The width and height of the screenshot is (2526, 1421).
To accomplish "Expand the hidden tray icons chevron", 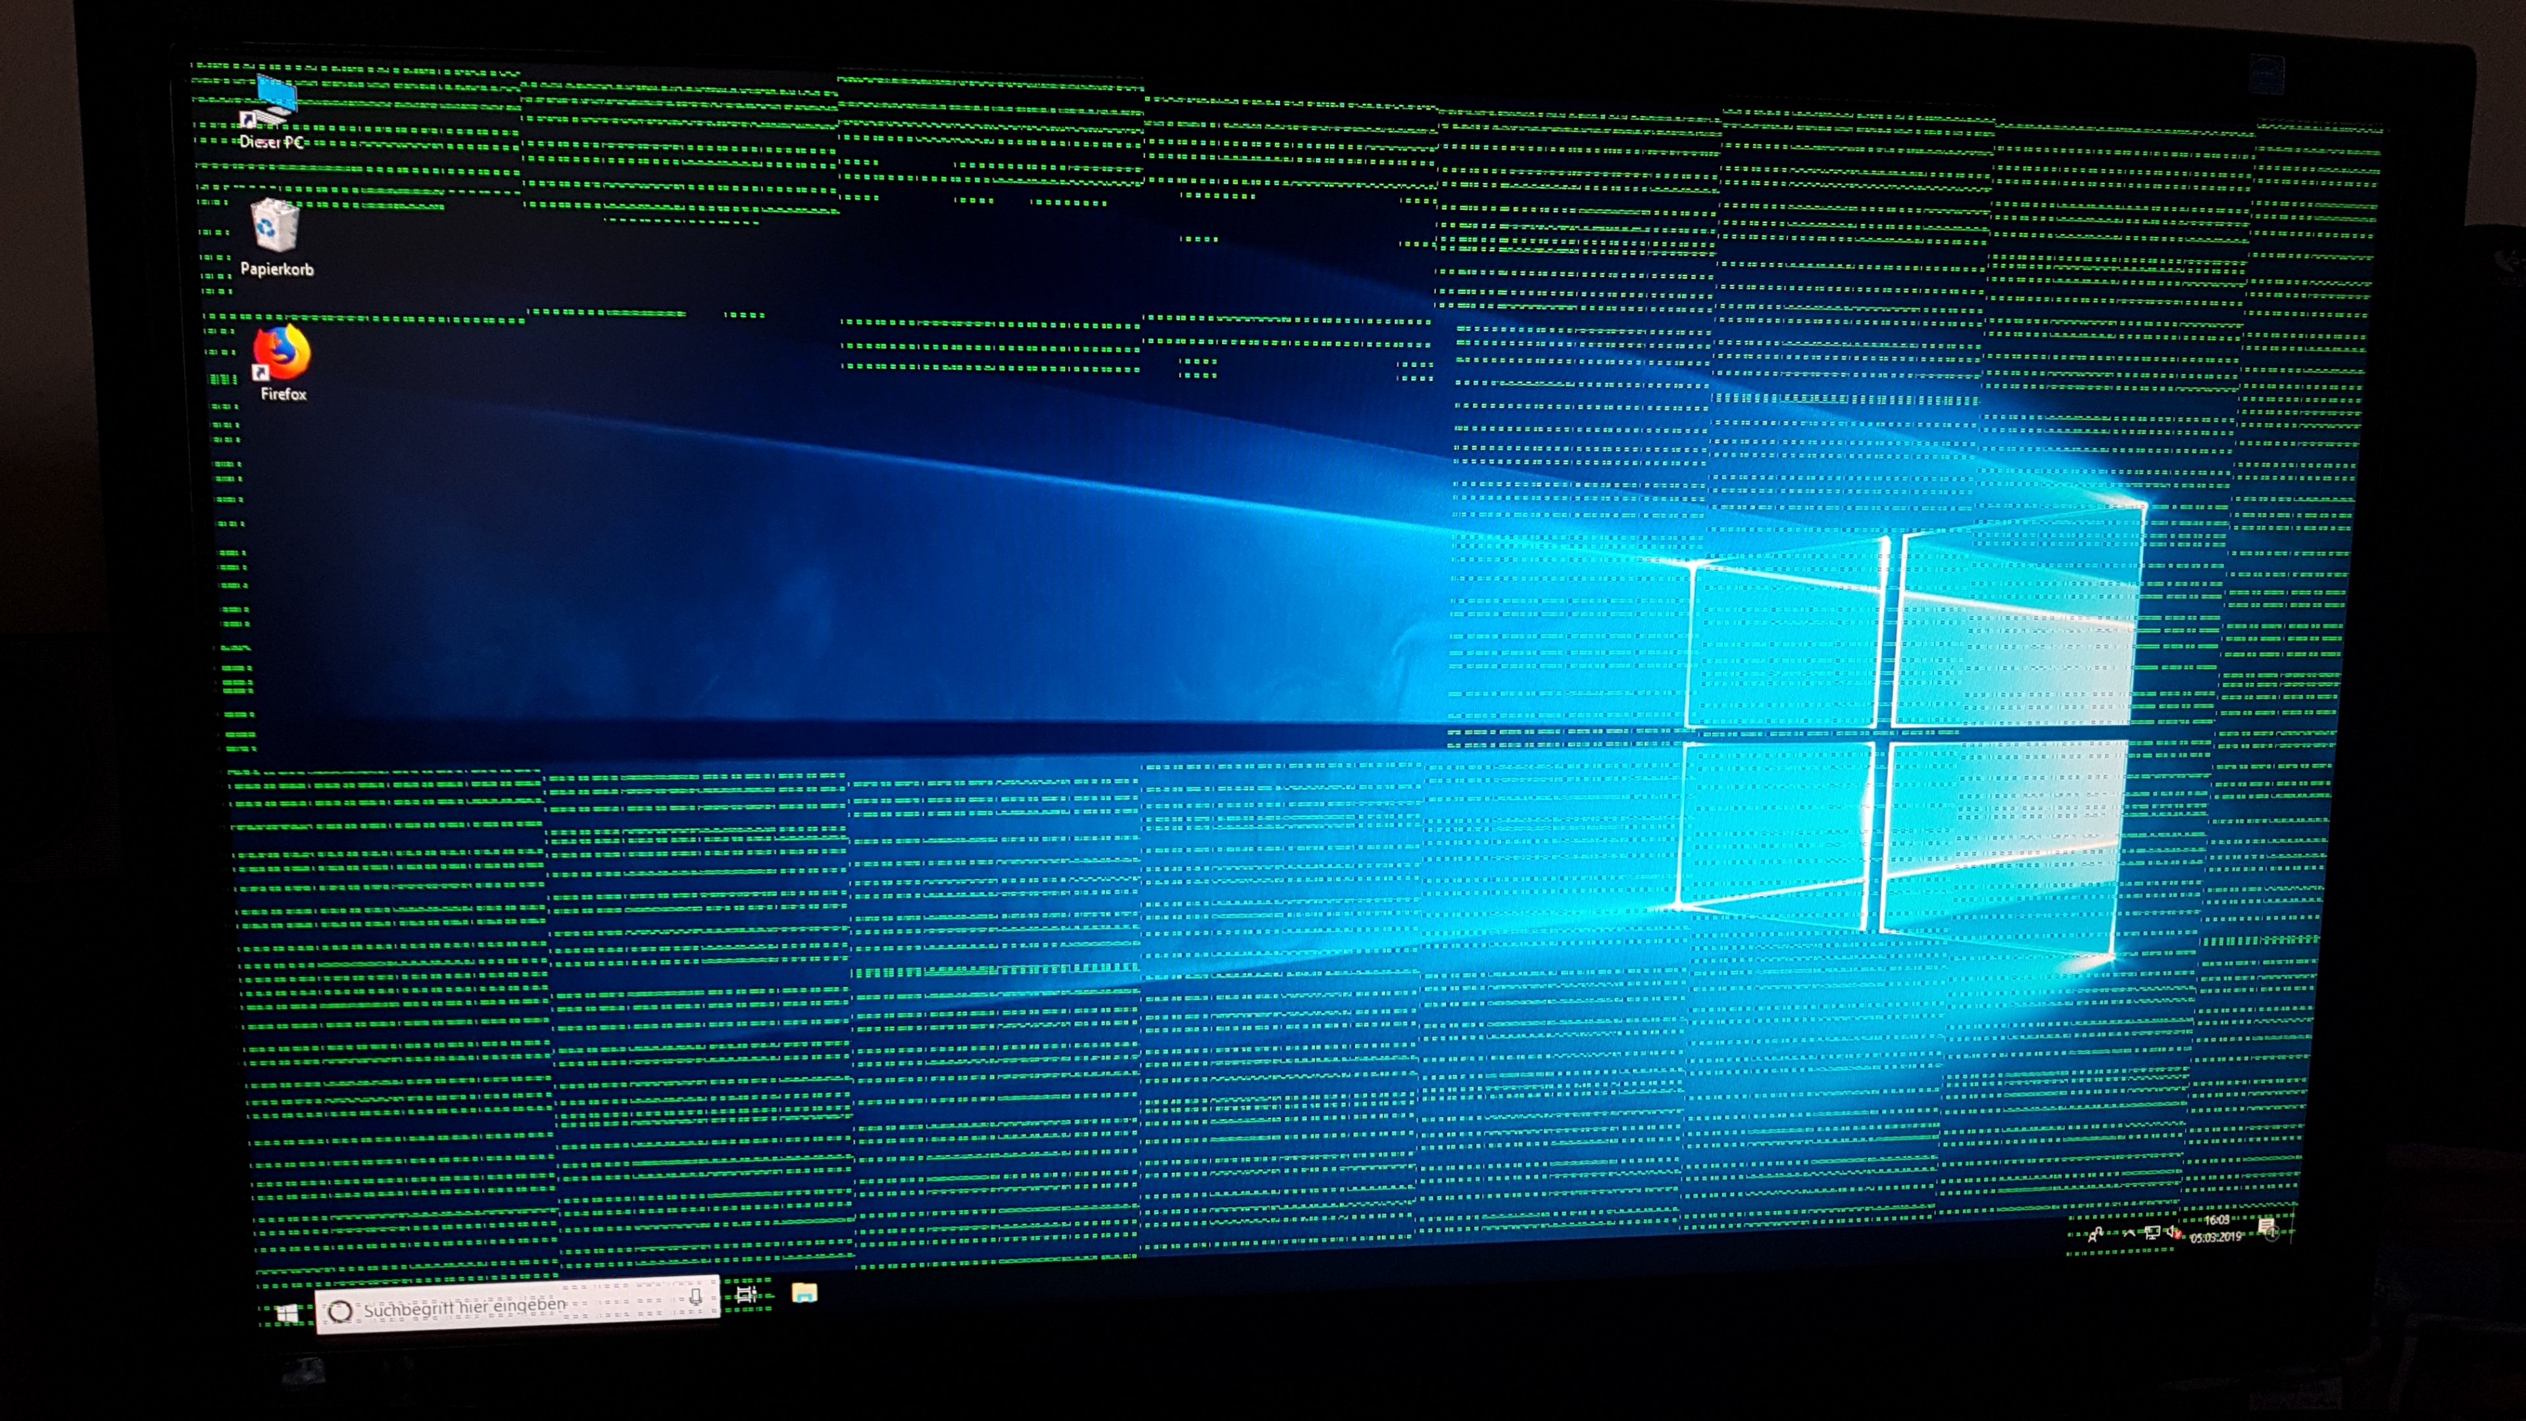I will 2129,1234.
